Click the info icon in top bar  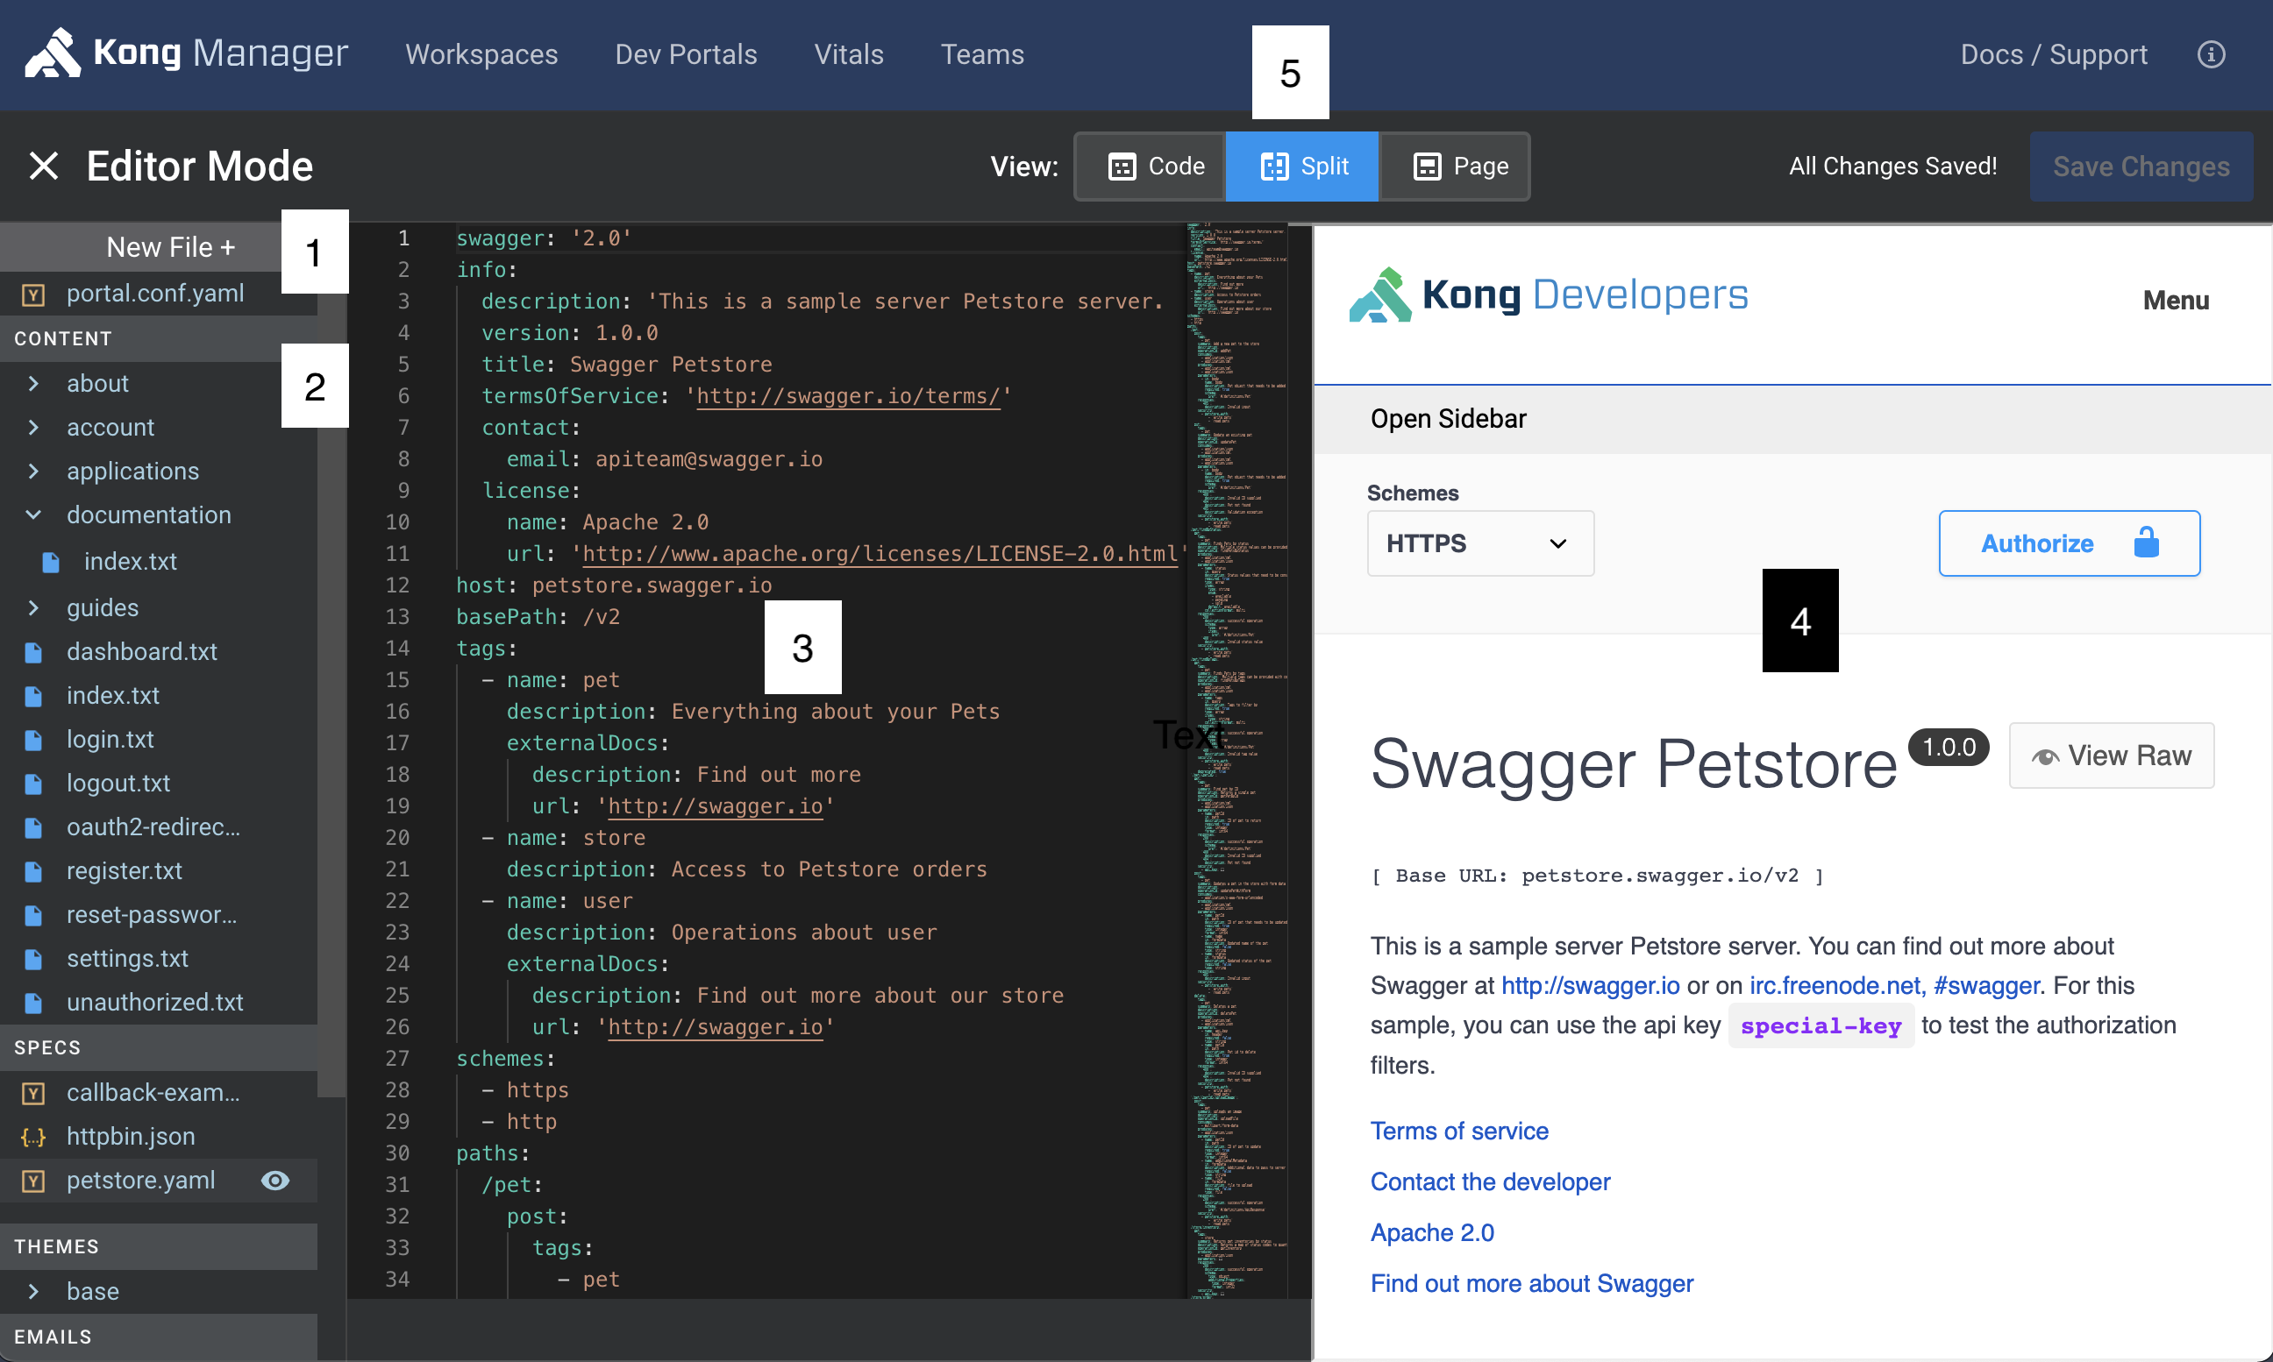2211,54
